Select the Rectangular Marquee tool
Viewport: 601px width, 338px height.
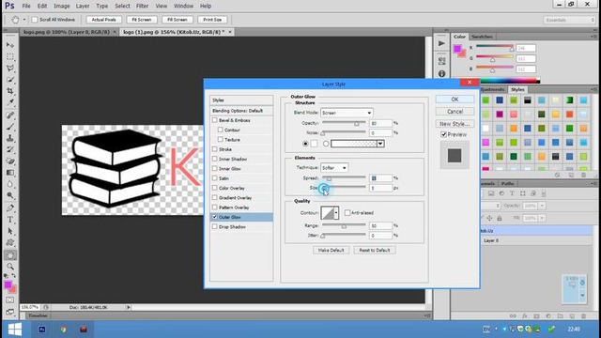point(10,56)
